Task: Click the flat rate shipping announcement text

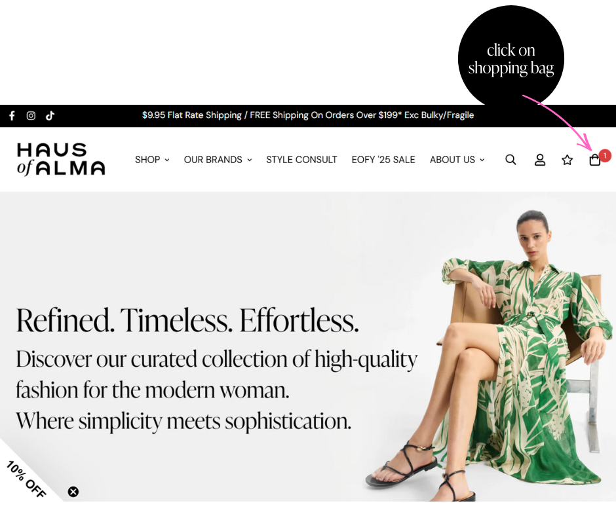Action: (x=308, y=115)
